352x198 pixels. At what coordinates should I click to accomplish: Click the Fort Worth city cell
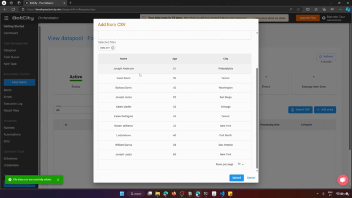226,135
